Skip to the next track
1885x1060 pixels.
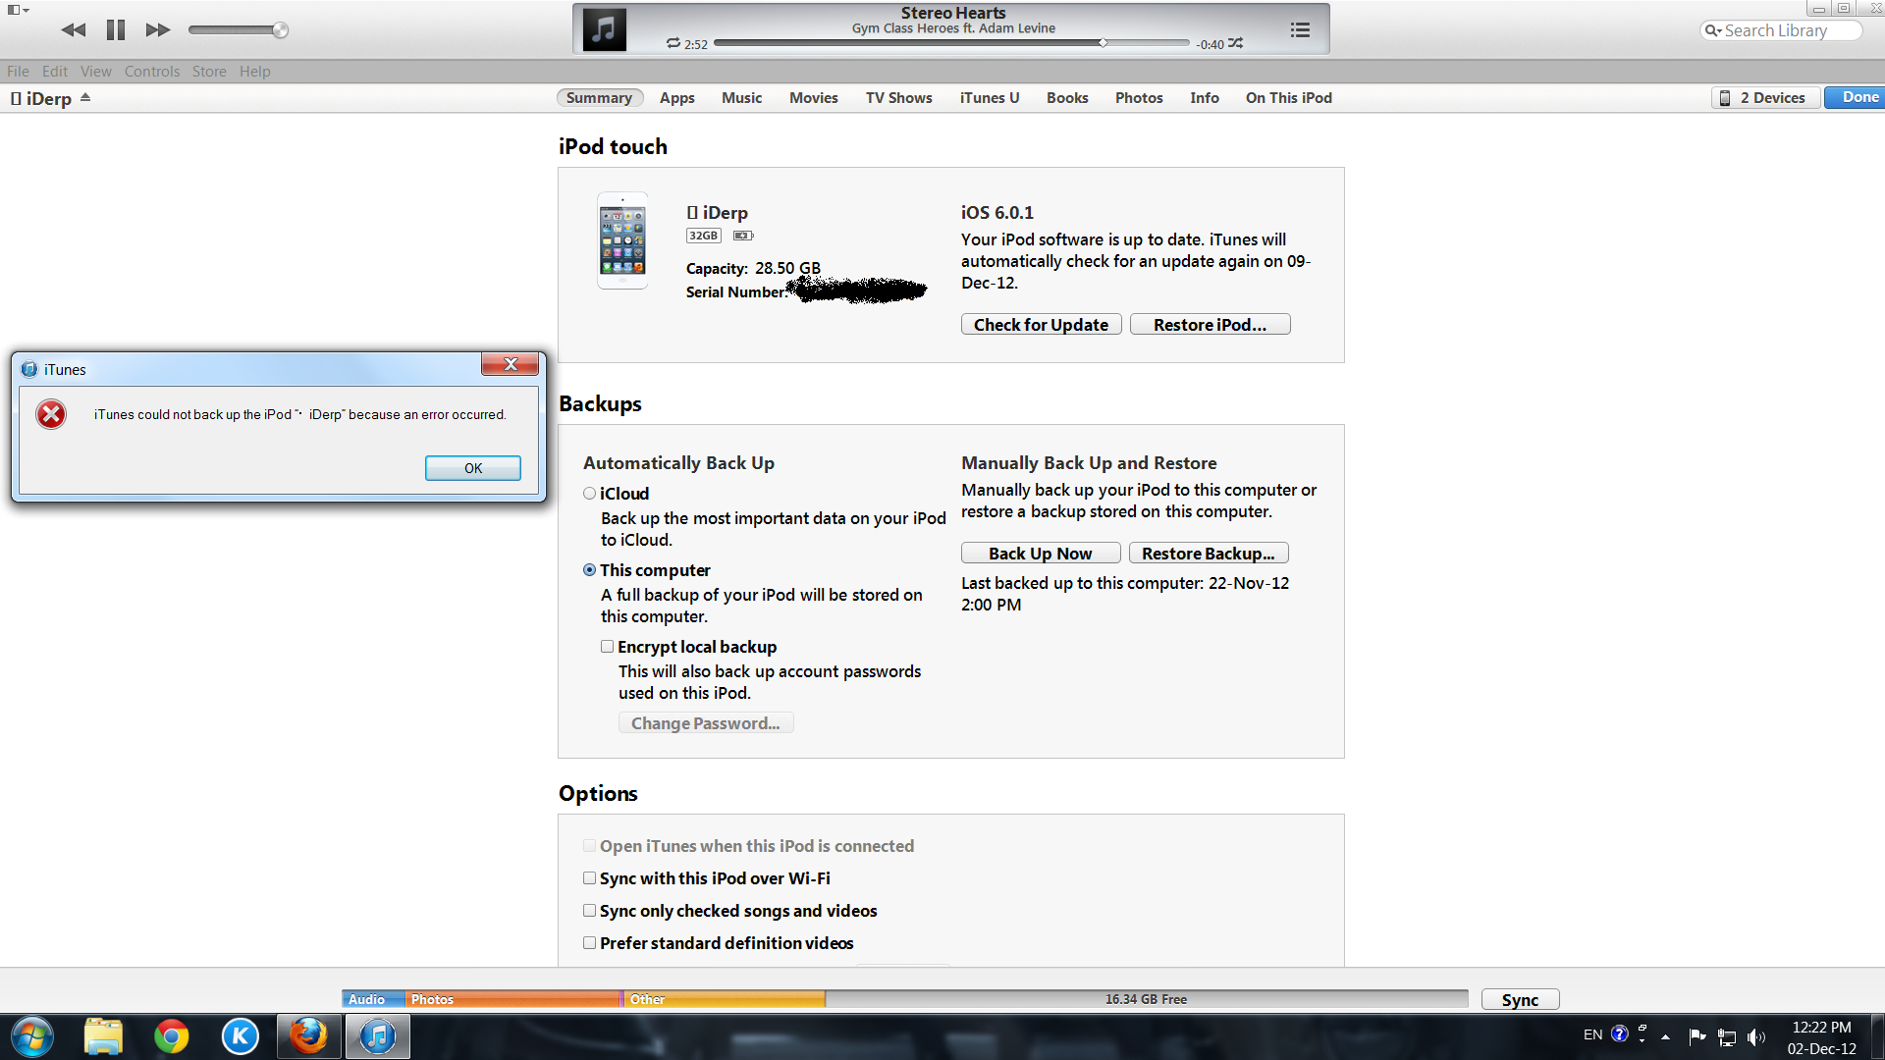click(157, 30)
